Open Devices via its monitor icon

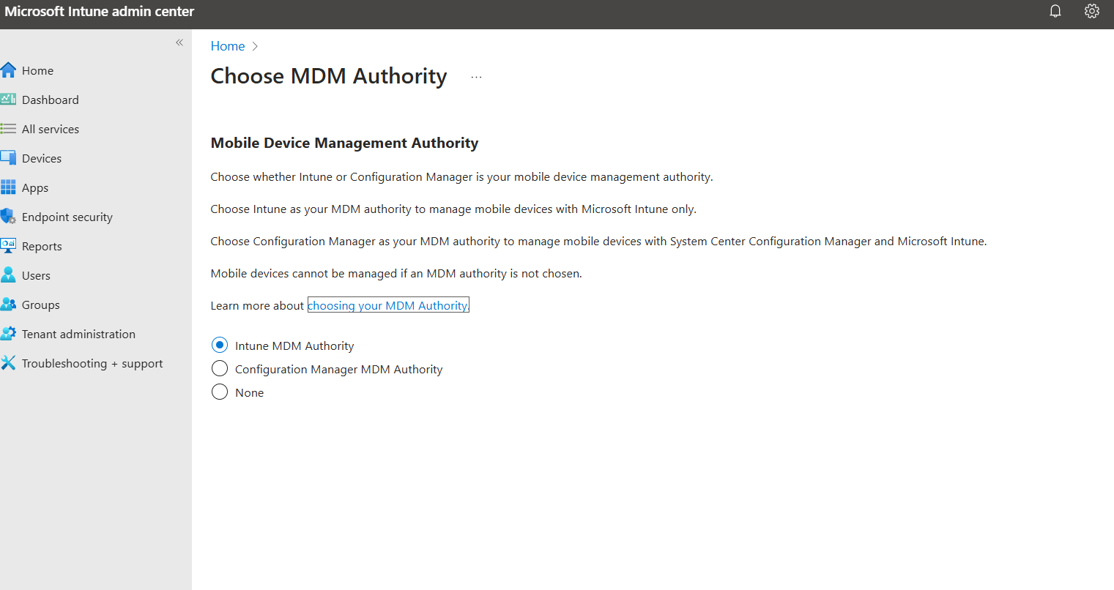pyautogui.click(x=8, y=158)
